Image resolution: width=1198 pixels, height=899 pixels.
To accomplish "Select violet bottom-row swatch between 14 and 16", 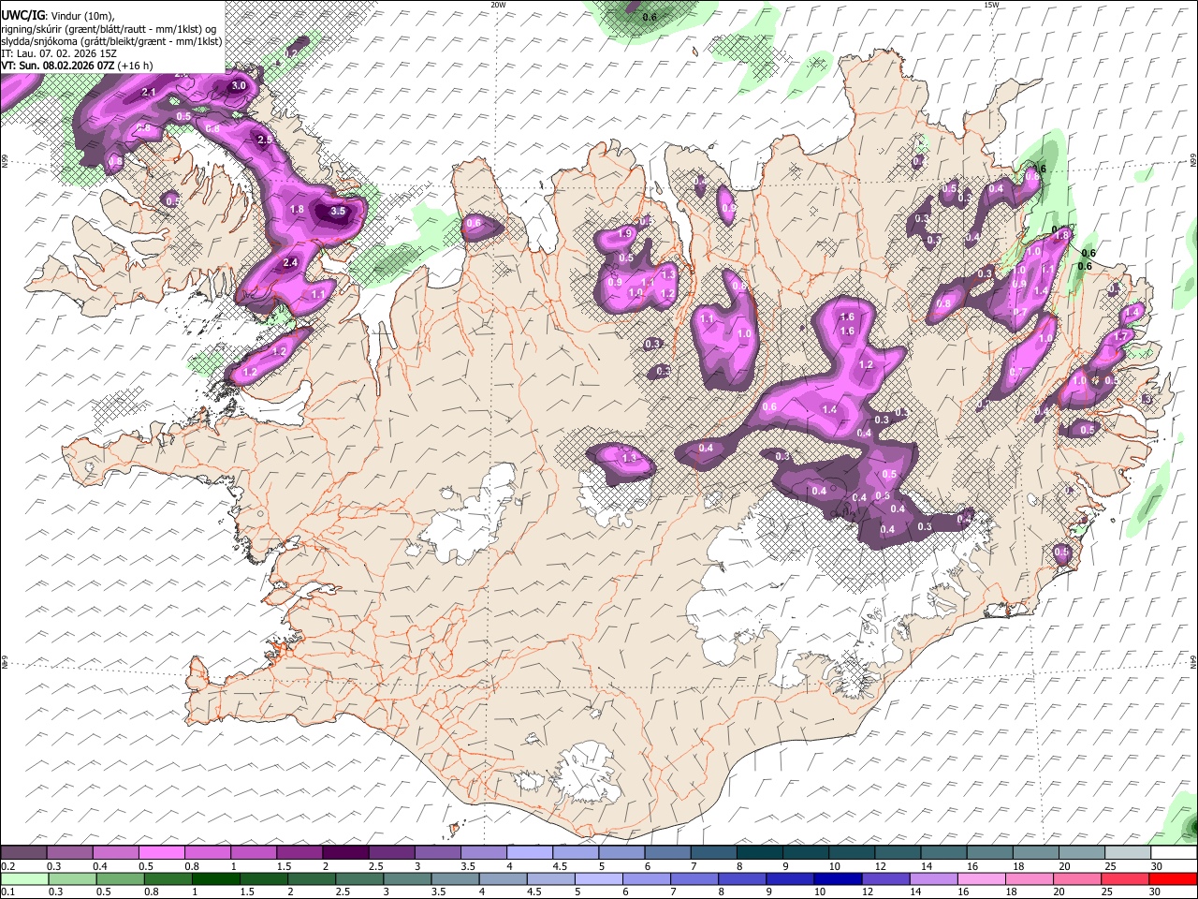I will (x=932, y=878).
